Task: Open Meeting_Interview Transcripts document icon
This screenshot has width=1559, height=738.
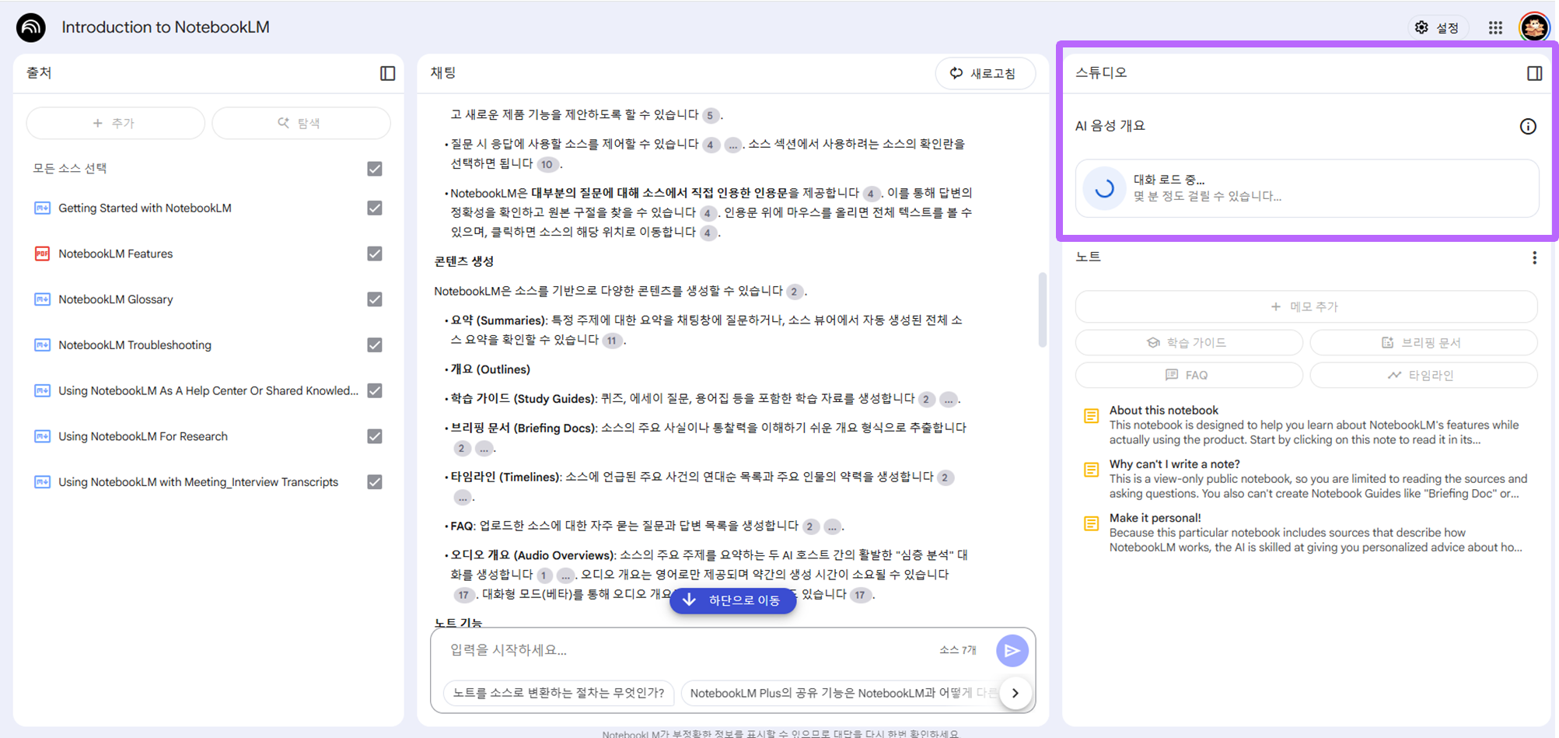Action: tap(42, 482)
